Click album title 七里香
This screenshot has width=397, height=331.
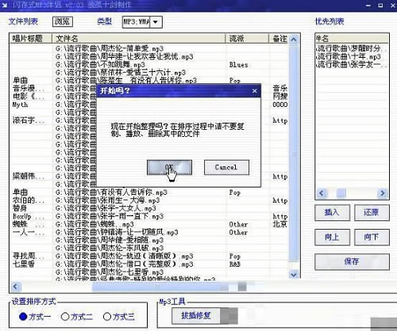click(x=24, y=264)
